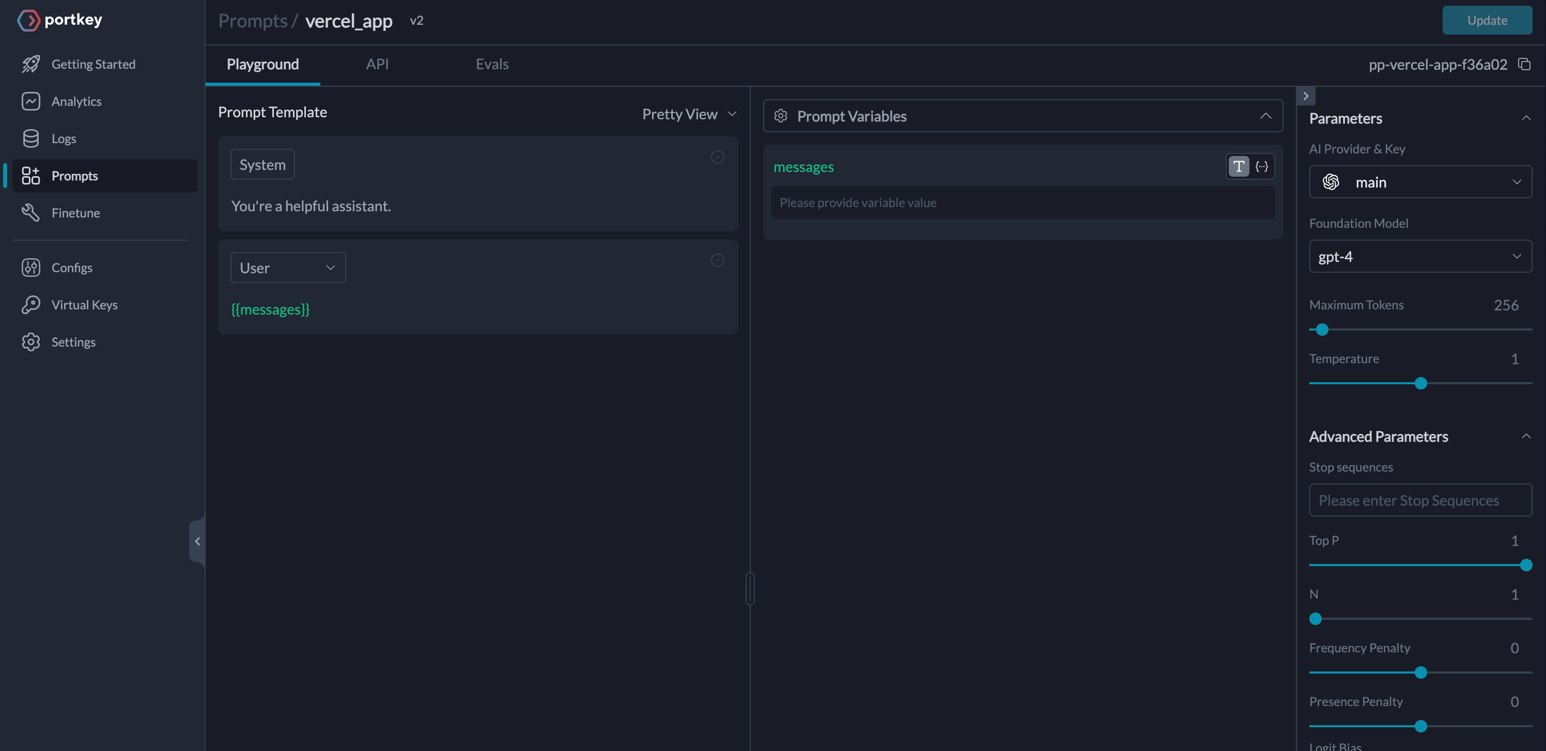Image resolution: width=1546 pixels, height=751 pixels.
Task: Open Virtual Keys in sidebar
Action: [84, 305]
